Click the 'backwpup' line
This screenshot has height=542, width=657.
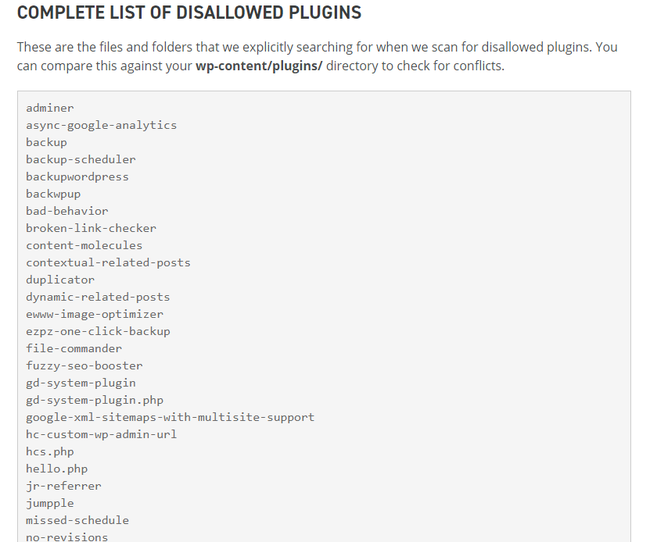[x=53, y=194]
